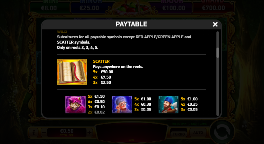Click the MINI €8.00 jackpot panel

tap(49, 6)
